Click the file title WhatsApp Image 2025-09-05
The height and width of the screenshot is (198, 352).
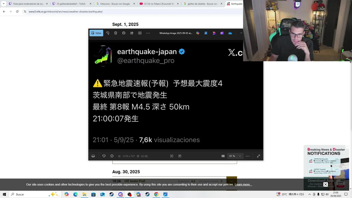[176, 33]
